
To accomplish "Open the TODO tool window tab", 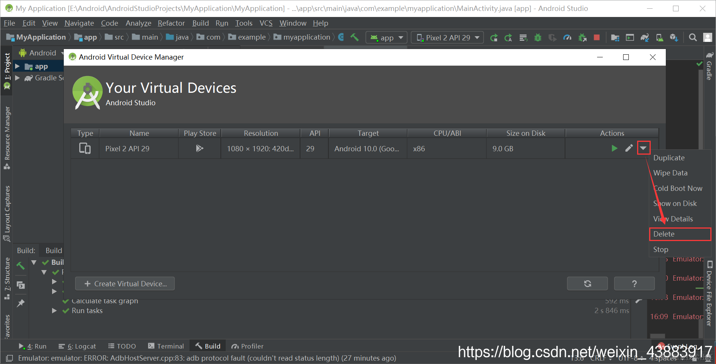I will point(122,346).
